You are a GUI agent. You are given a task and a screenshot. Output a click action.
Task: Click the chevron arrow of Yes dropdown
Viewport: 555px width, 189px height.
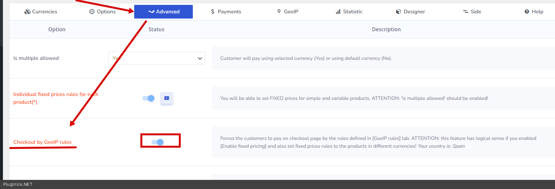(200, 59)
